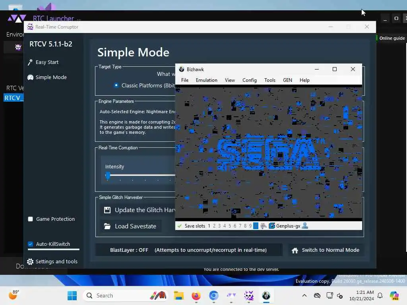Select the highlighted save slot 0
This screenshot has width=407, height=305.
pyautogui.click(x=256, y=226)
